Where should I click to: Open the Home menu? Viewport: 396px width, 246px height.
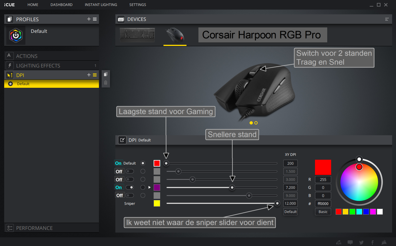tap(33, 5)
